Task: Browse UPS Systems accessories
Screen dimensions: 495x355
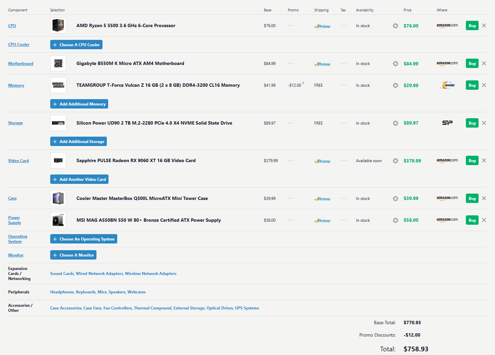Action: 247,308
